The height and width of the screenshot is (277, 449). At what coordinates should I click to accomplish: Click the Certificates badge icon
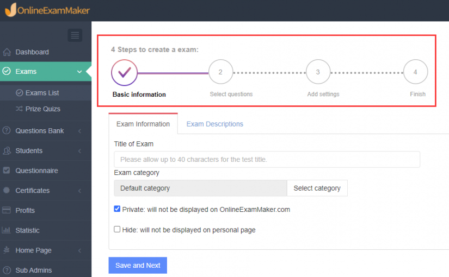(7, 191)
